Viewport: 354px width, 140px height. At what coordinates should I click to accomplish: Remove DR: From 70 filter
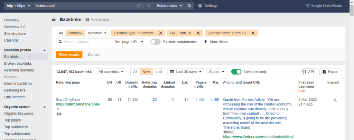pyautogui.click(x=198, y=33)
